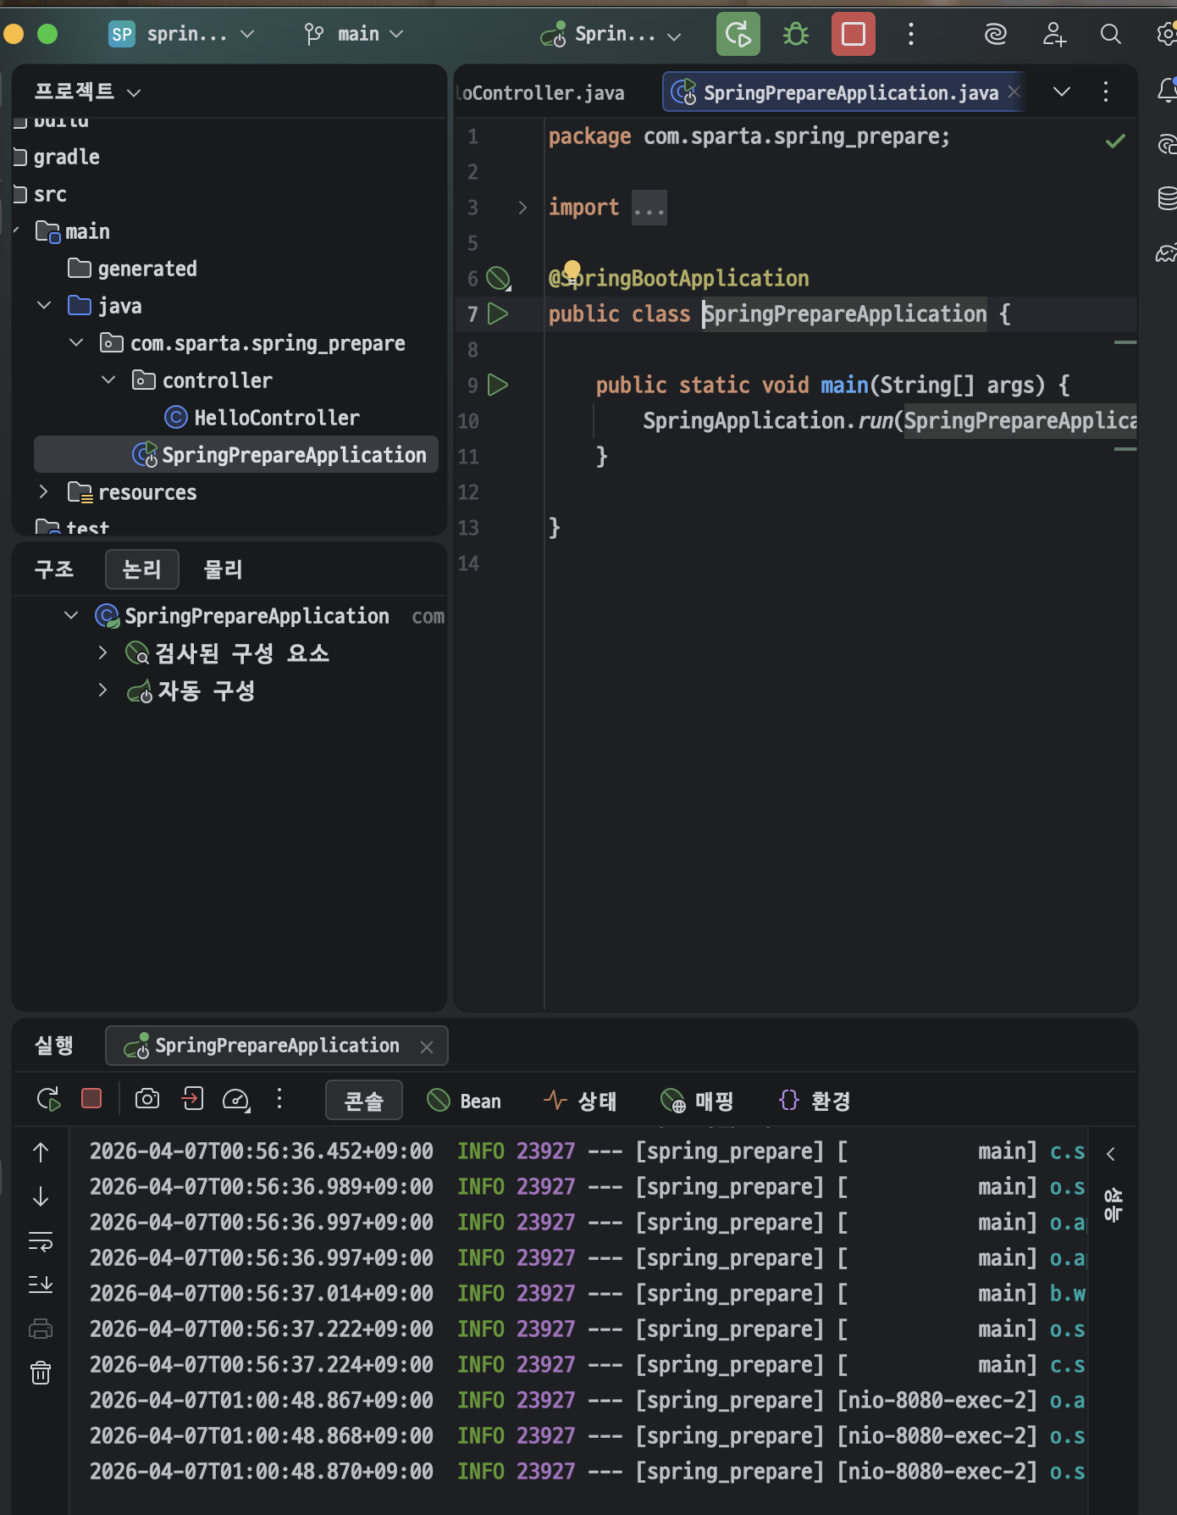Image resolution: width=1177 pixels, height=1515 pixels.
Task: Close the SpringPrepareApplication run tab
Action: pos(427,1047)
